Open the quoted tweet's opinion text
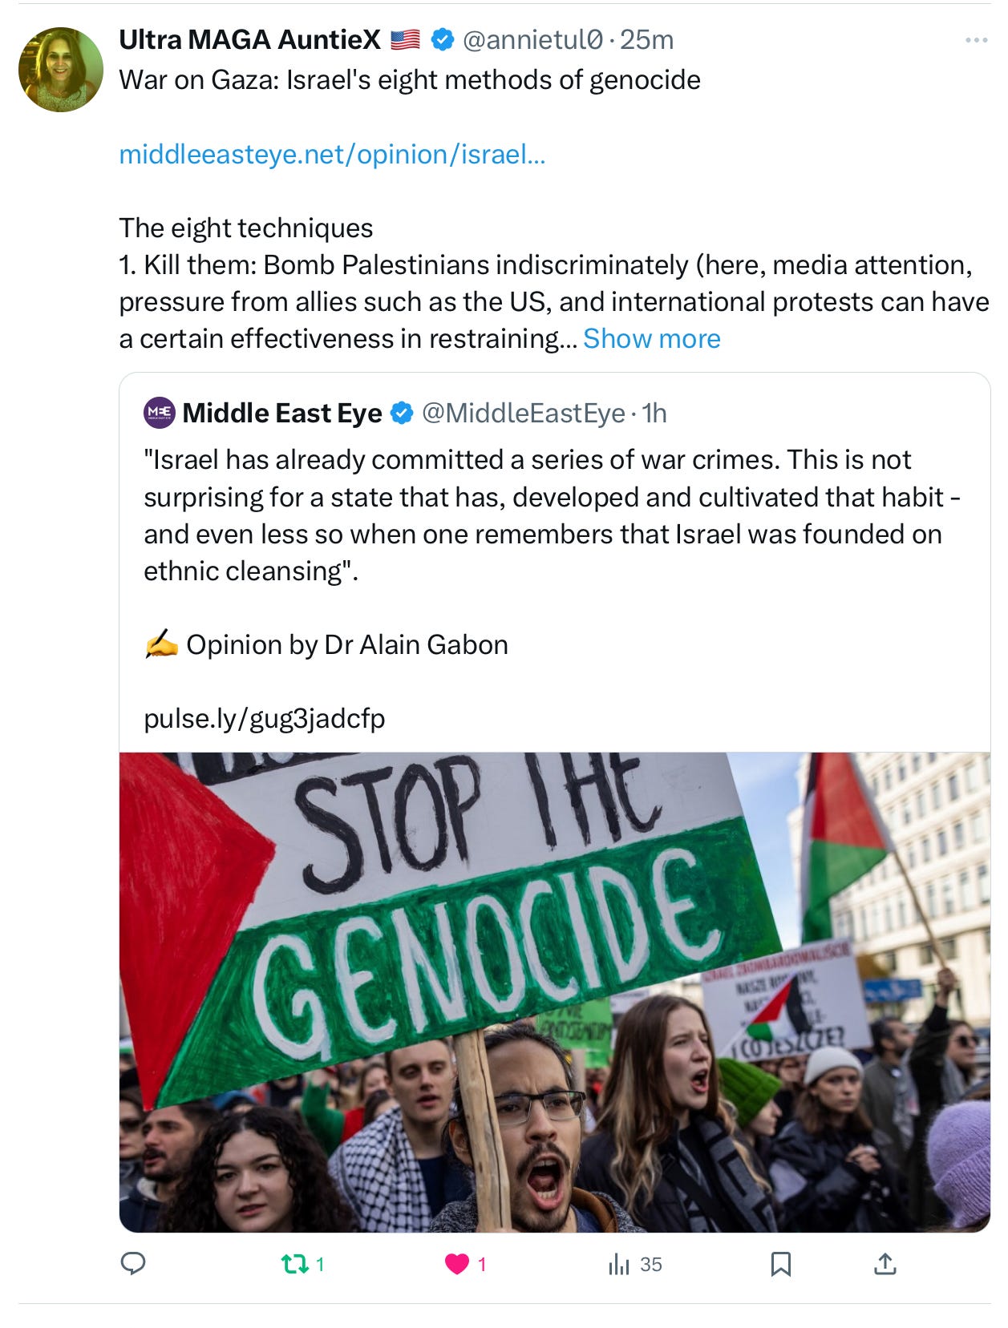 (553, 515)
